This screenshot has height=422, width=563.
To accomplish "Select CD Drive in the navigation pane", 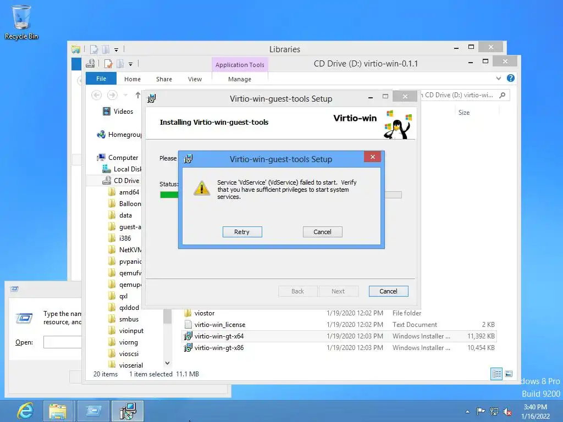I will pyautogui.click(x=120, y=180).
